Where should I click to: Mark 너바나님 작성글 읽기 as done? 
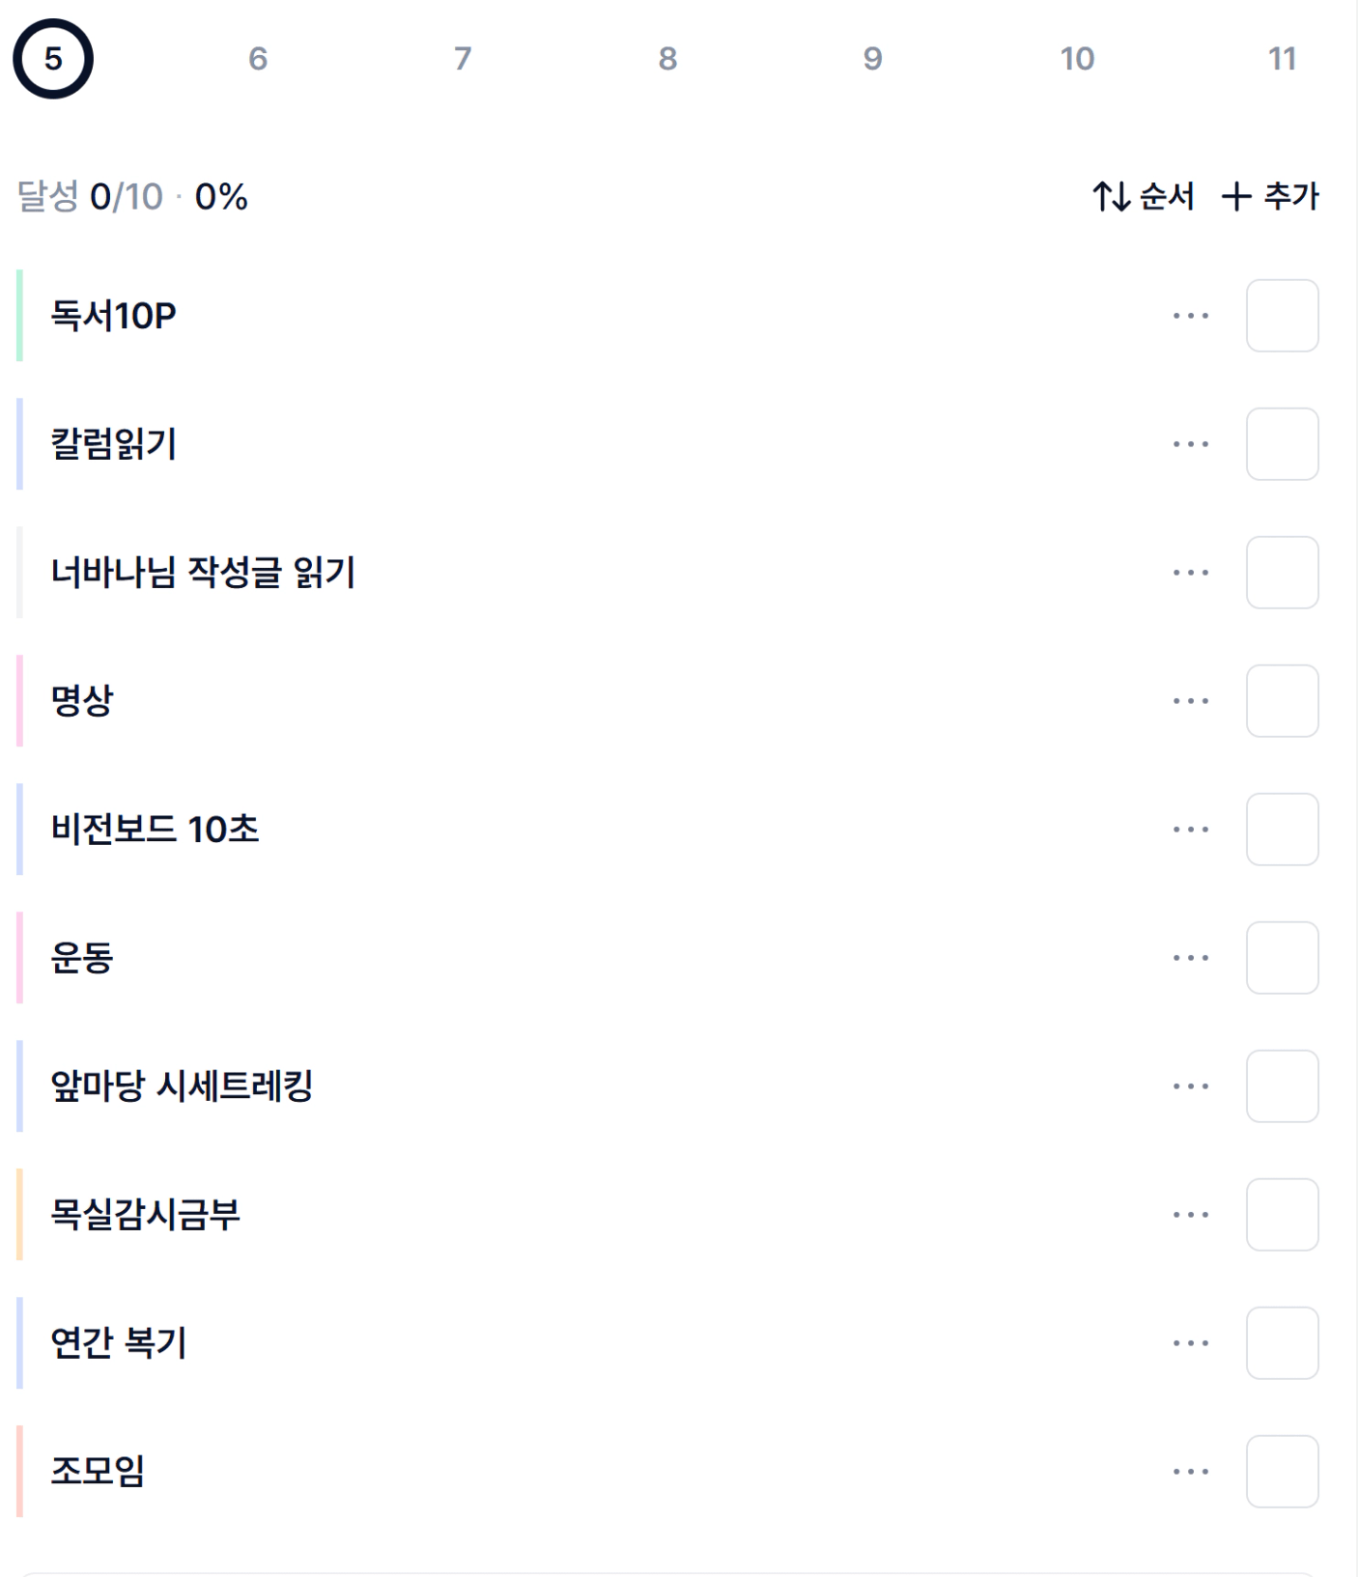click(x=1282, y=573)
